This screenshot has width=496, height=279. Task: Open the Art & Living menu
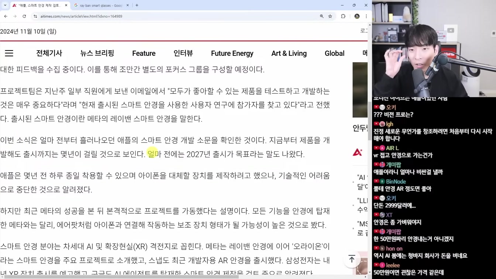[x=289, y=54]
